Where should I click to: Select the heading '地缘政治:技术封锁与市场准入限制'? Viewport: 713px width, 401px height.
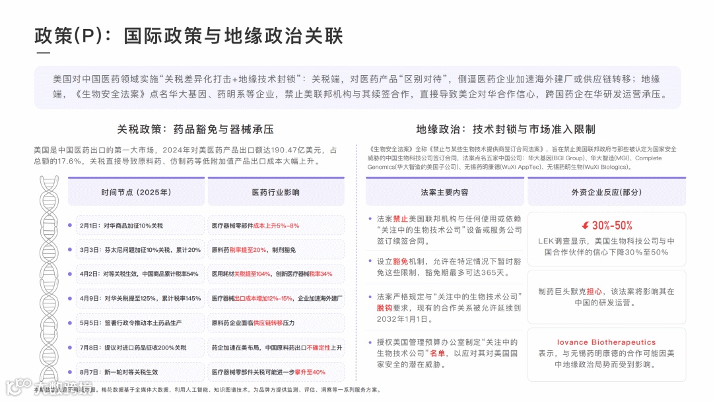pyautogui.click(x=506, y=129)
